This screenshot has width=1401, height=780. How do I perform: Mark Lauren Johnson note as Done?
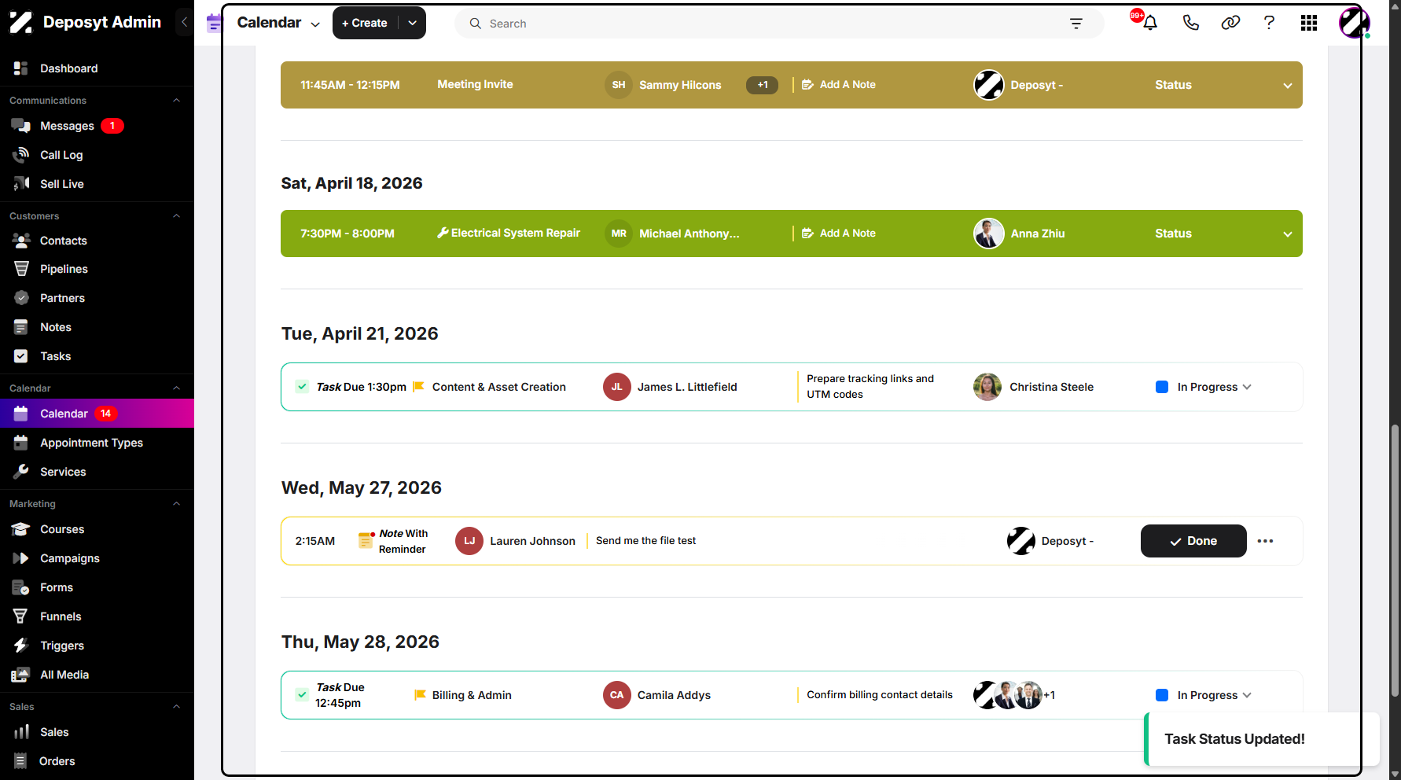(x=1193, y=541)
